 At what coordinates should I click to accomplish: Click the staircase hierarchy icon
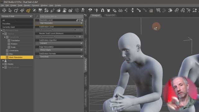[139, 10]
